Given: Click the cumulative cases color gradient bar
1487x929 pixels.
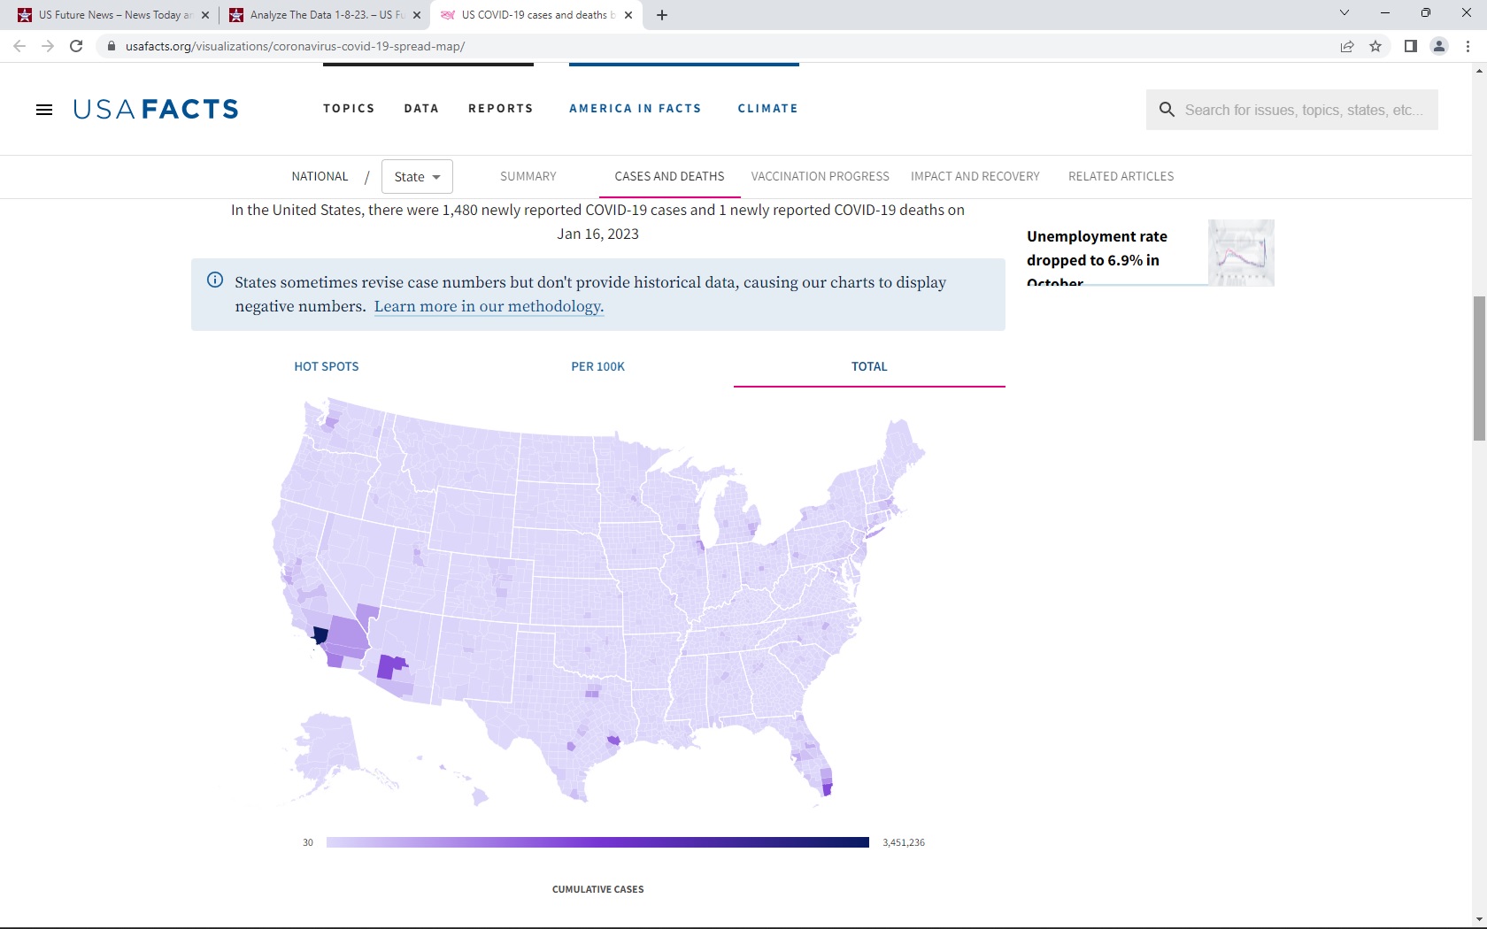Looking at the screenshot, I should (x=597, y=842).
